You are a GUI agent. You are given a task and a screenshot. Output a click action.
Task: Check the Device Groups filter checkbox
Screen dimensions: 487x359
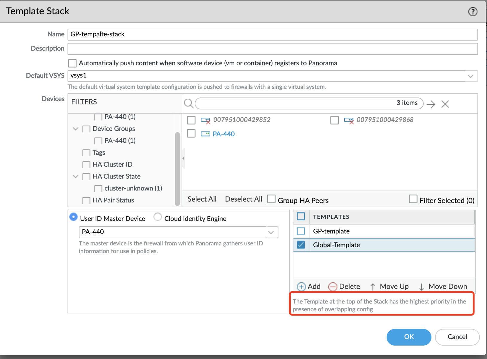coord(86,129)
